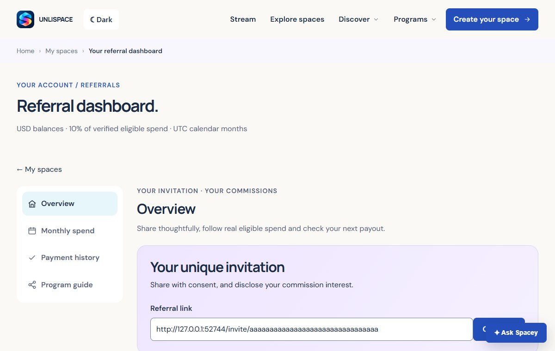The image size is (555, 351).
Task: Click the Referral link input field
Action: [312, 329]
